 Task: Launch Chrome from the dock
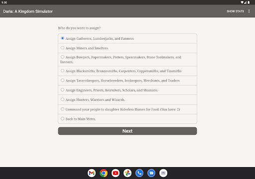[x=104, y=173]
